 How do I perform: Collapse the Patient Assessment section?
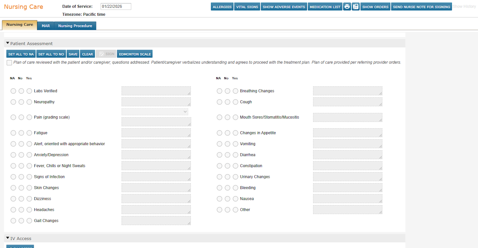9,43
